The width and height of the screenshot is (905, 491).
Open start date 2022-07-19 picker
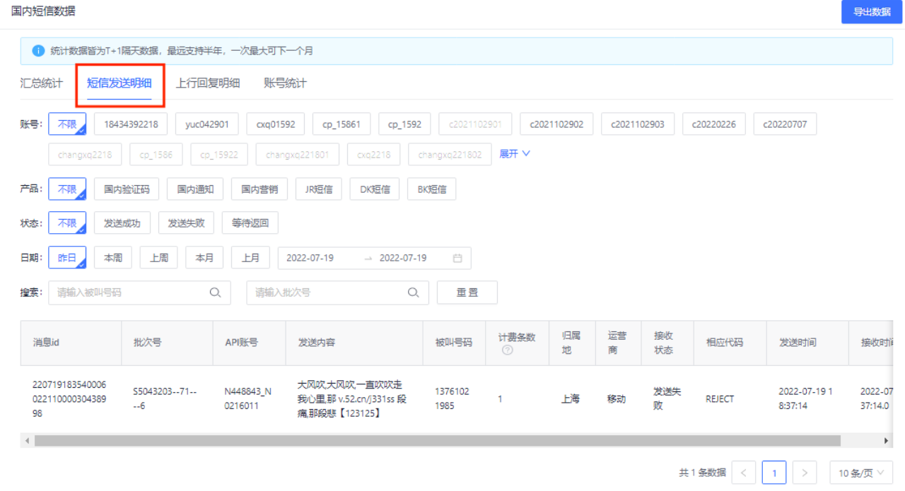click(x=310, y=259)
